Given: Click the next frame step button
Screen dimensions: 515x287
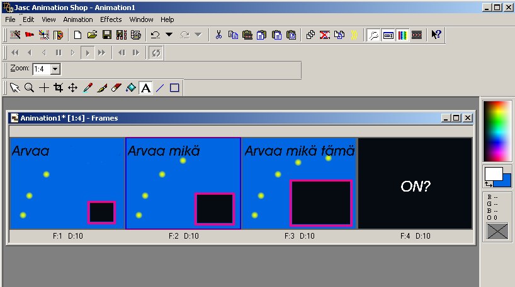Looking at the screenshot, I should (136, 52).
